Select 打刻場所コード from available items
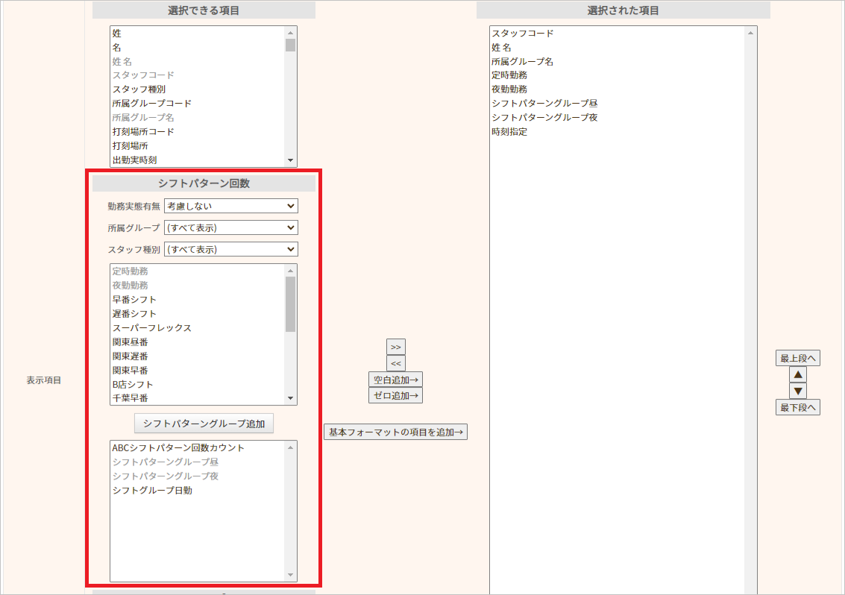This screenshot has width=845, height=595. [x=143, y=132]
